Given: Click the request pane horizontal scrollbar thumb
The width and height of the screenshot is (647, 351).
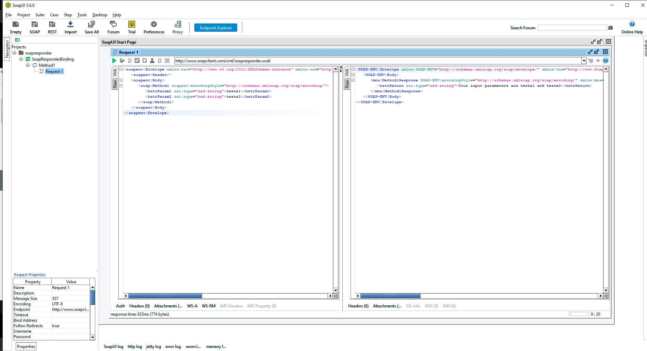Looking at the screenshot, I should [x=165, y=296].
